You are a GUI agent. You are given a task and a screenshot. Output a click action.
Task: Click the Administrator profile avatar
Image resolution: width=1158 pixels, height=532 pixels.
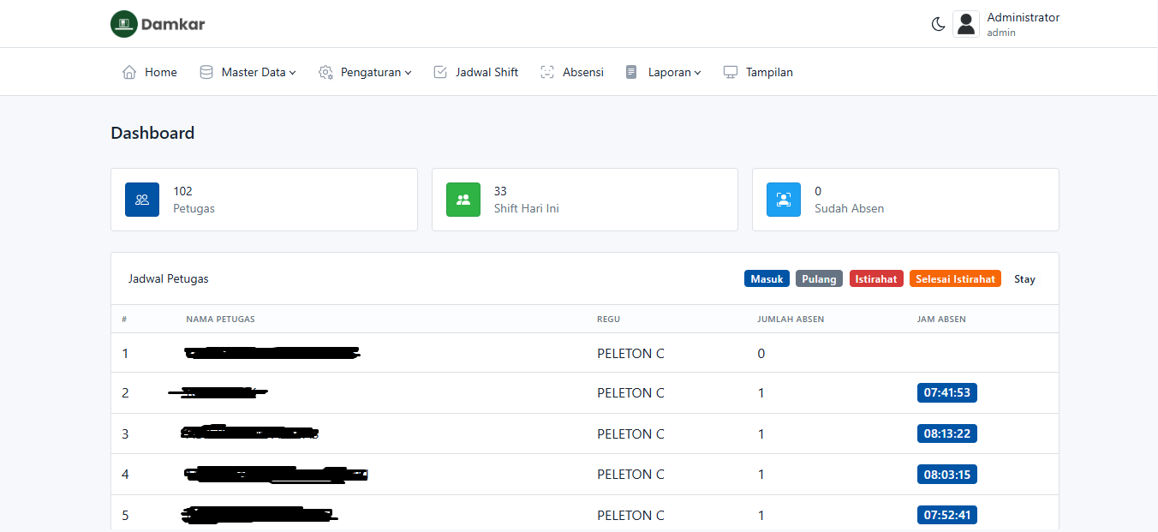[966, 24]
